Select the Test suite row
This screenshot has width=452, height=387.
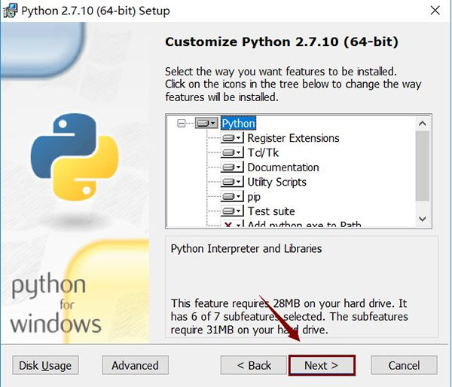[271, 211]
